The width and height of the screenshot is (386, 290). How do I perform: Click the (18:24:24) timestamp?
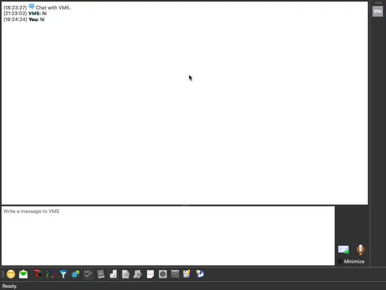[15, 20]
